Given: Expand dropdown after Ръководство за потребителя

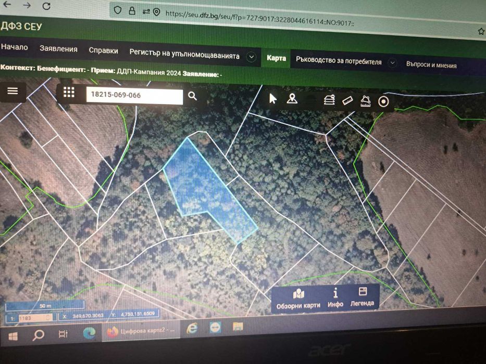Looking at the screenshot, I should [392, 63].
